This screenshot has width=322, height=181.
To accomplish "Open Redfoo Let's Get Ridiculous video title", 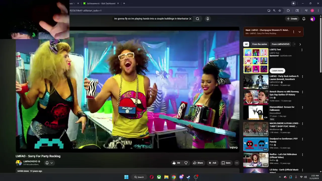I will pyautogui.click(x=283, y=156).
